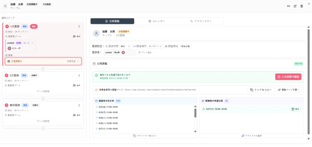Click the candidate schedule URL text

(160, 90)
